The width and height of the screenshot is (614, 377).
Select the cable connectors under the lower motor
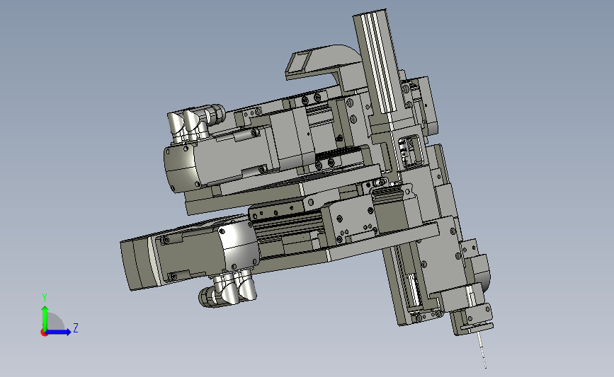227,289
